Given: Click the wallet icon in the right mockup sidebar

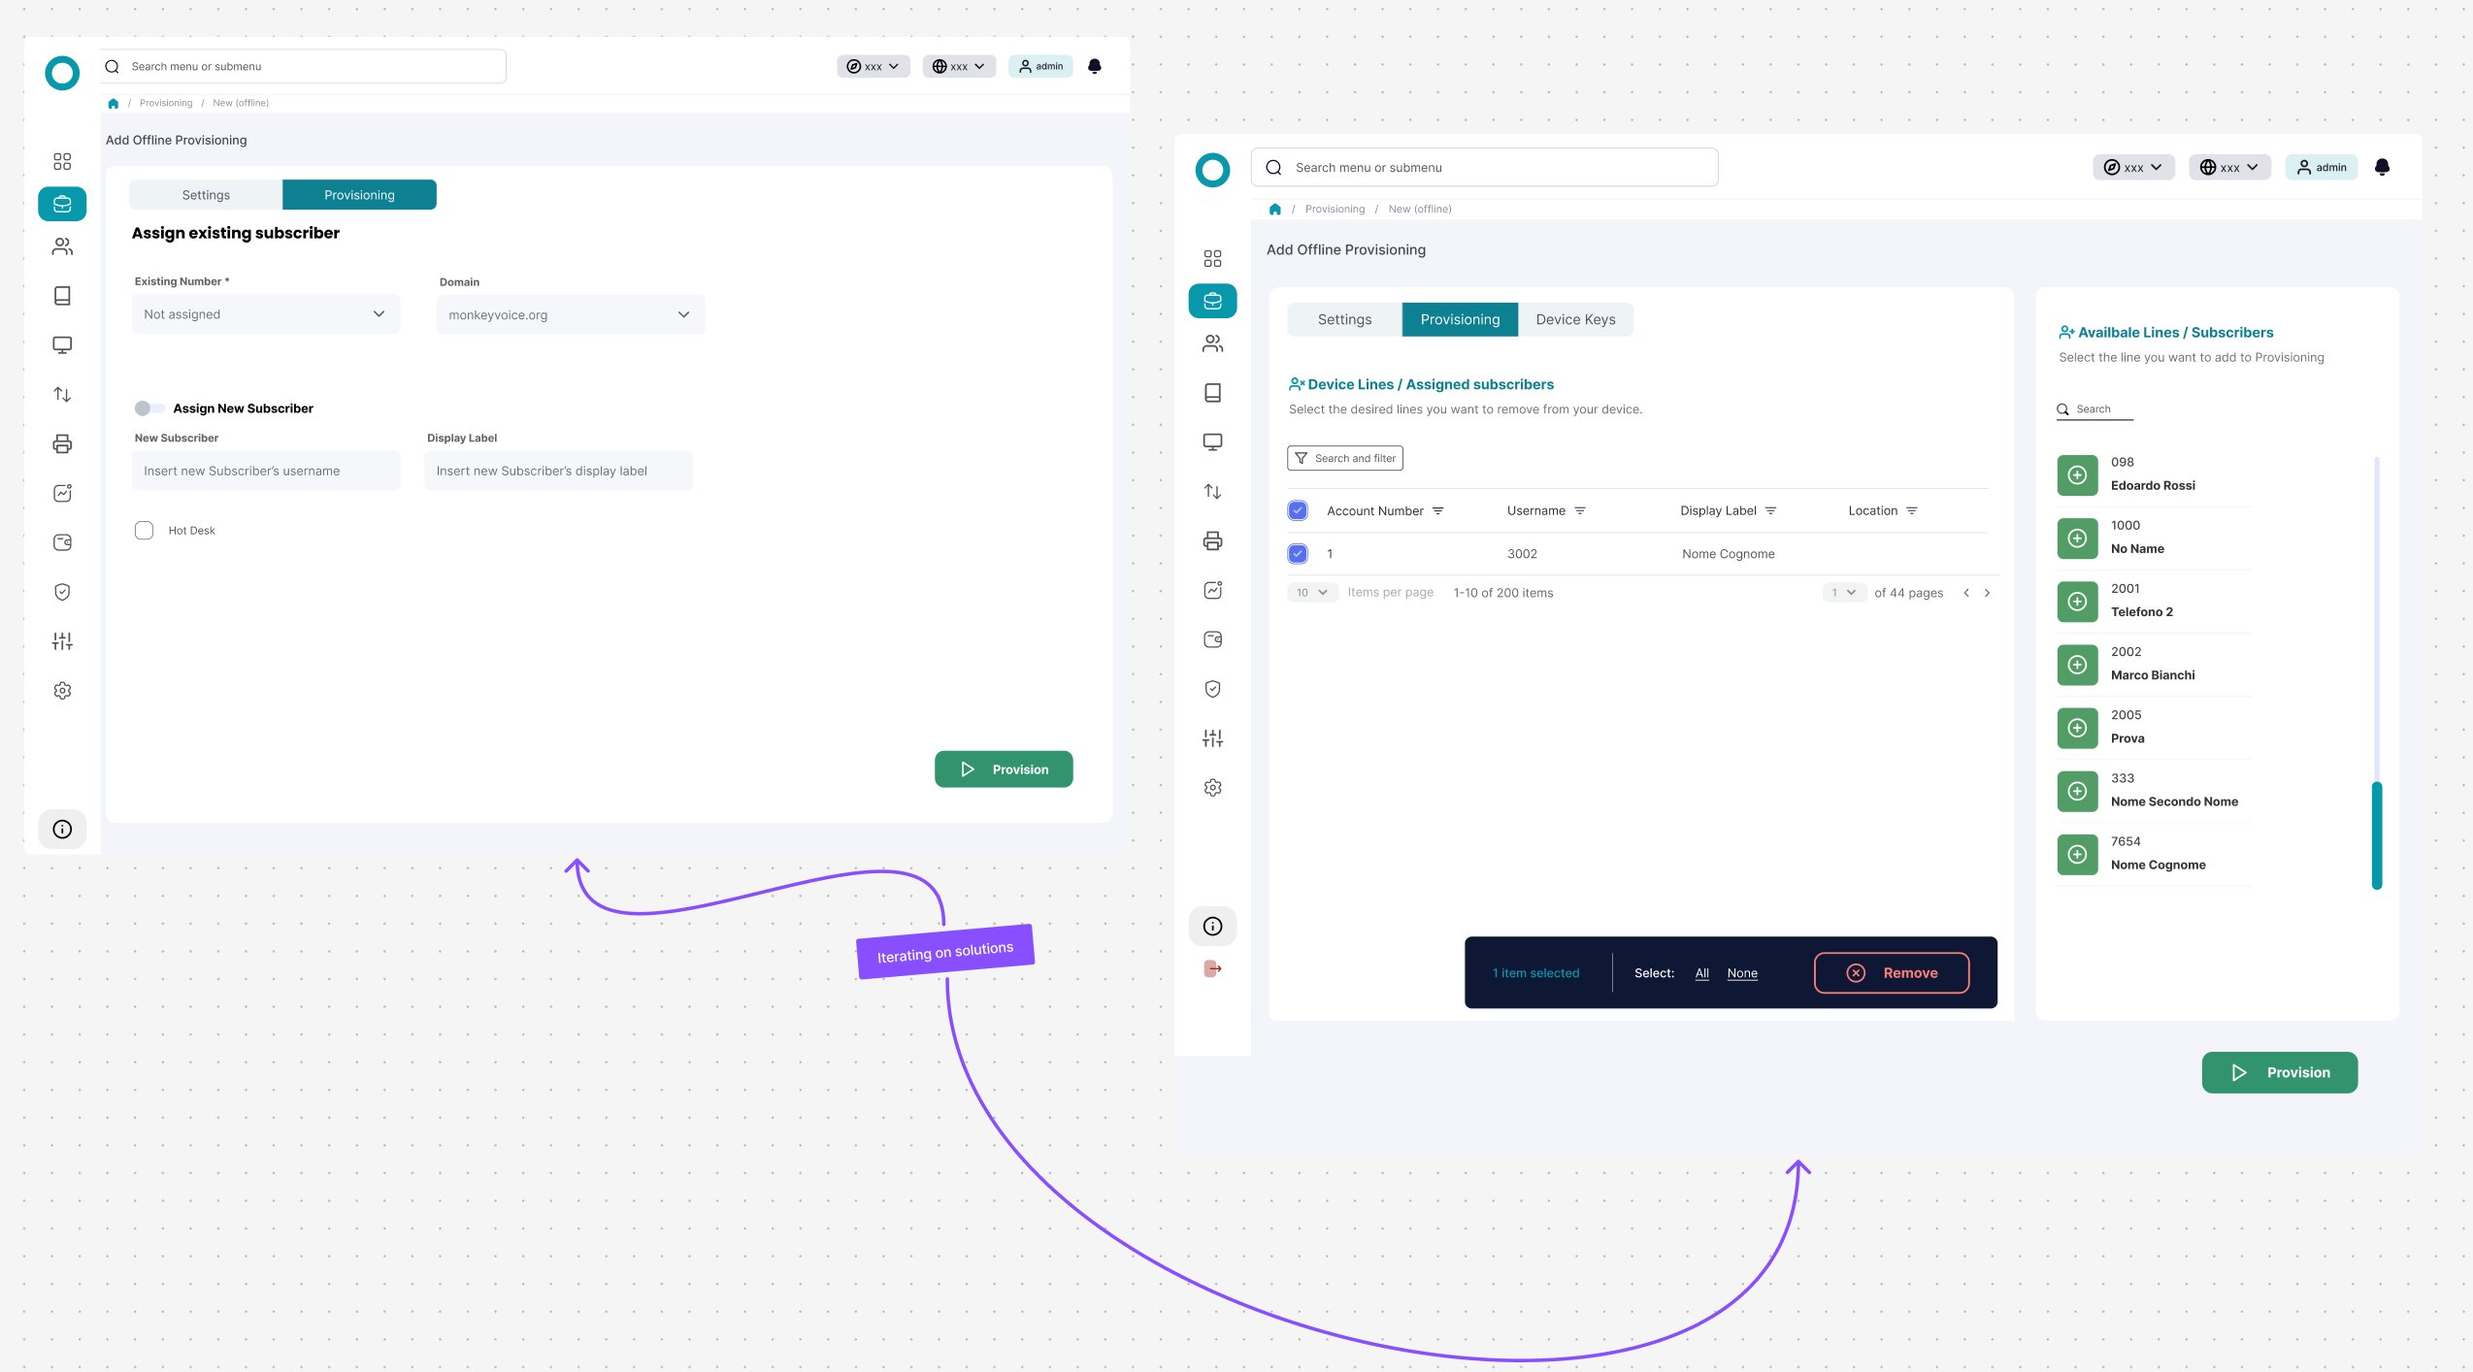Looking at the screenshot, I should [1212, 639].
